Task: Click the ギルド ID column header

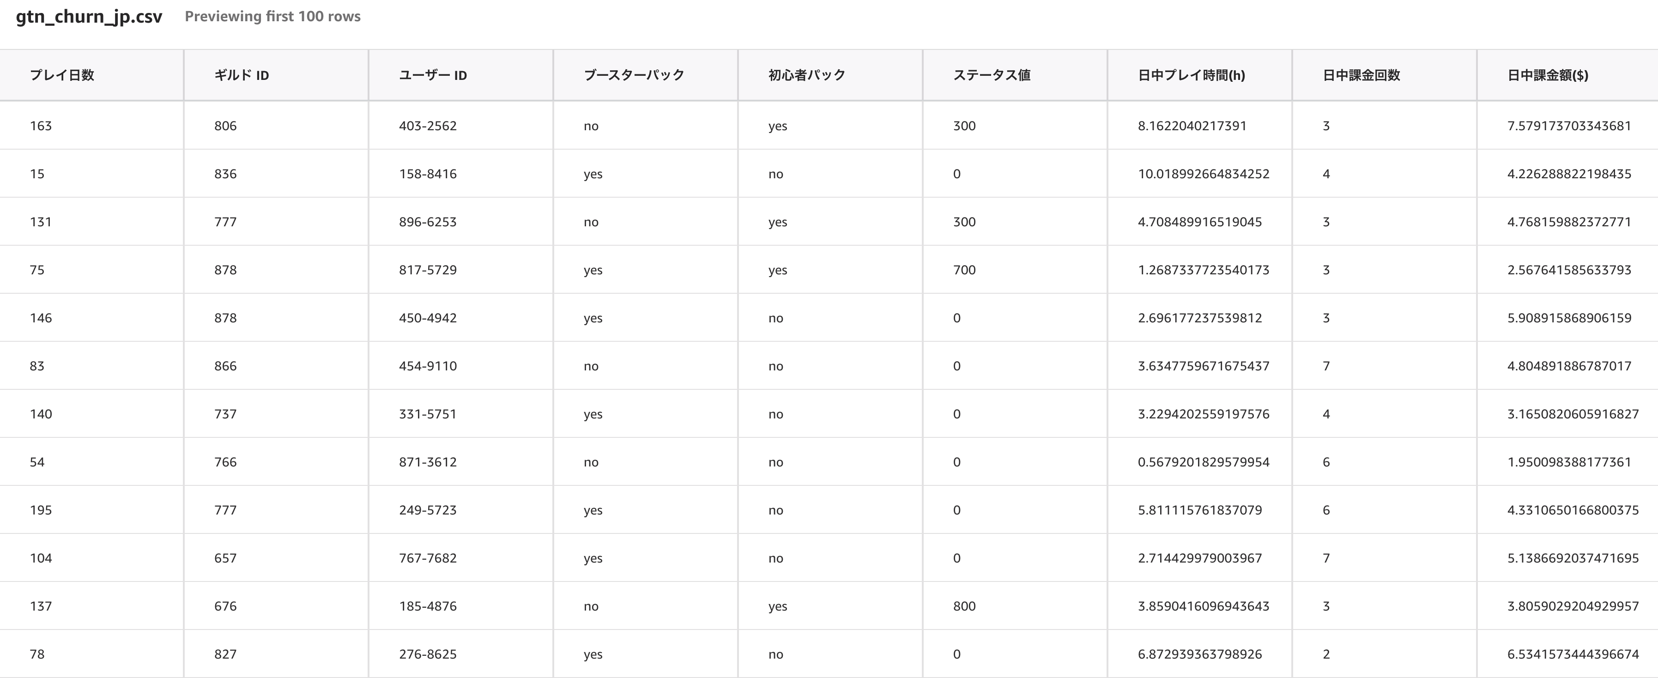Action: (242, 75)
